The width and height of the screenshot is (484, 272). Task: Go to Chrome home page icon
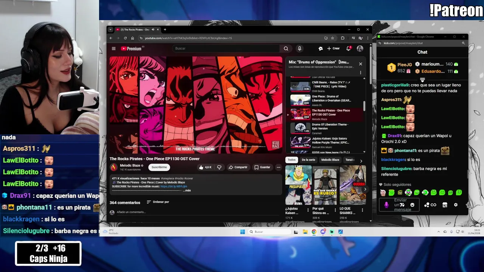click(132, 38)
